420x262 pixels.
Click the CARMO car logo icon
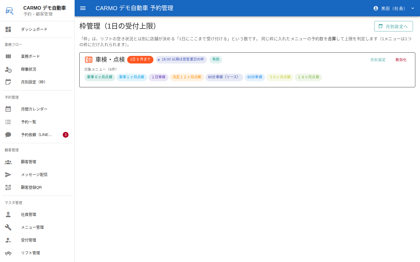click(x=10, y=11)
